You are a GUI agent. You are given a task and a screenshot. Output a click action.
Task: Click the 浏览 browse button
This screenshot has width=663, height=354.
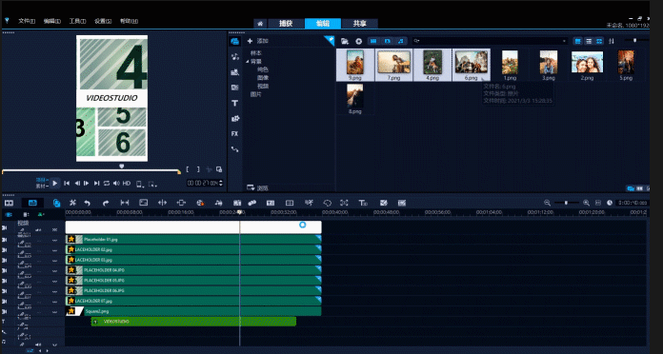(x=257, y=187)
